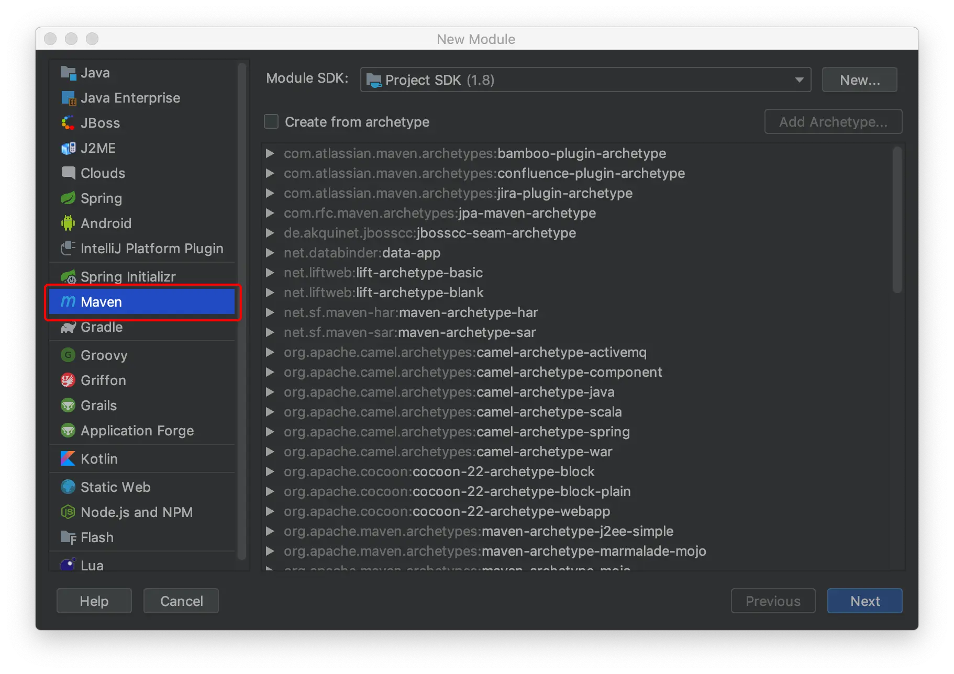Screen dimensions: 954x674
Task: Expand jira-plugin-archetype entry
Action: (270, 193)
